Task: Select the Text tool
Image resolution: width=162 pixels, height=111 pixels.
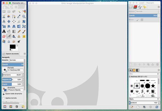Action: 4,31
